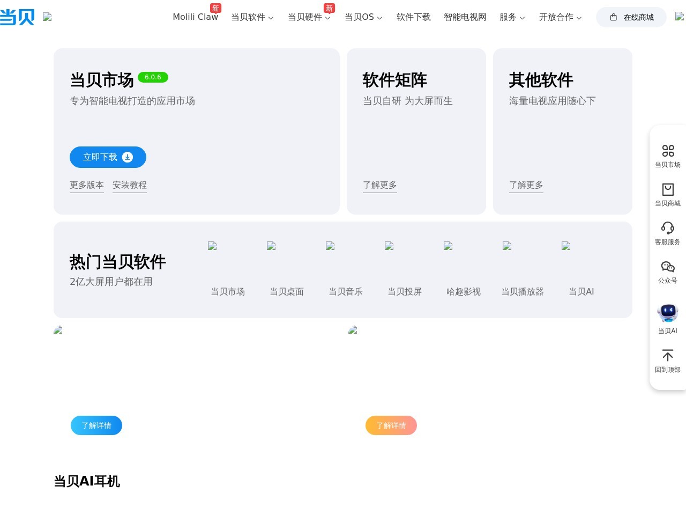
Task: Click the broken image icon beside the logo
Action: click(x=47, y=17)
